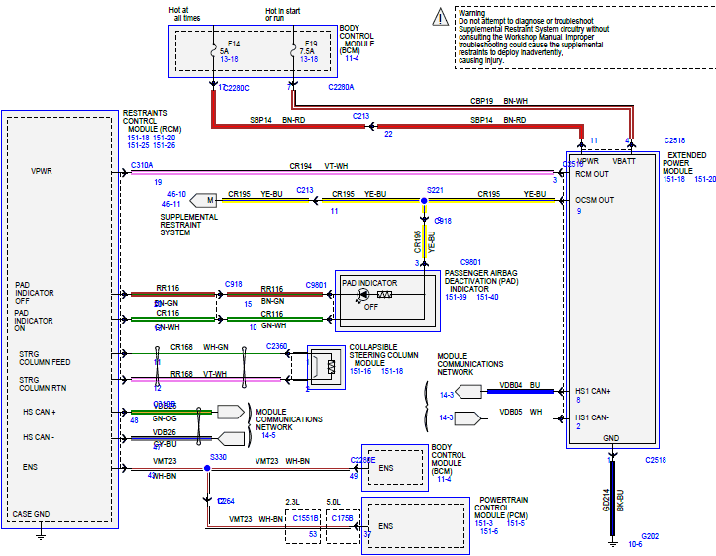Follow the 46-11 page reference
The image size is (716, 556).
171,204
